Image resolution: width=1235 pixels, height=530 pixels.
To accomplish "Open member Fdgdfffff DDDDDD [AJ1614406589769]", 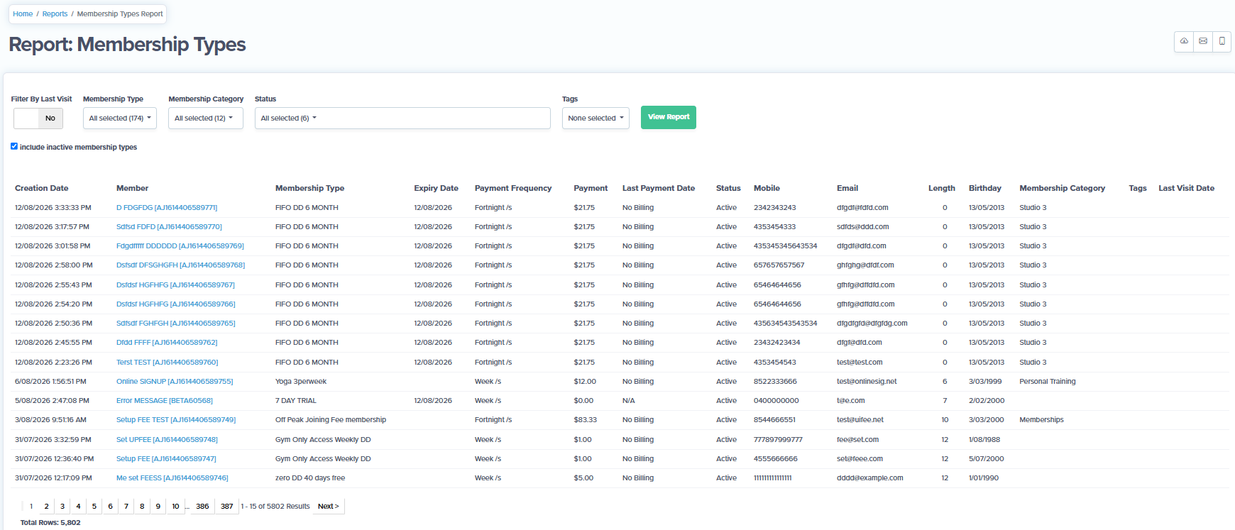I will 180,246.
